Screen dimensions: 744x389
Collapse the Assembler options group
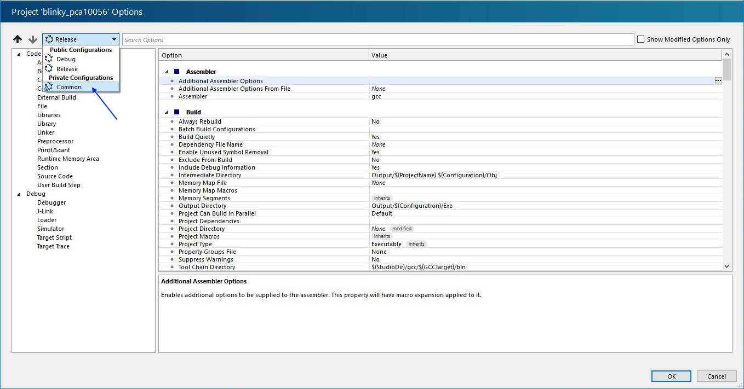(167, 72)
